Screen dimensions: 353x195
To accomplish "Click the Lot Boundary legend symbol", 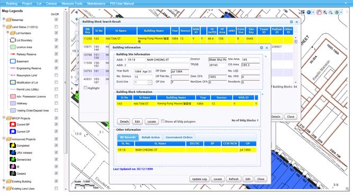I will [x=13, y=40].
